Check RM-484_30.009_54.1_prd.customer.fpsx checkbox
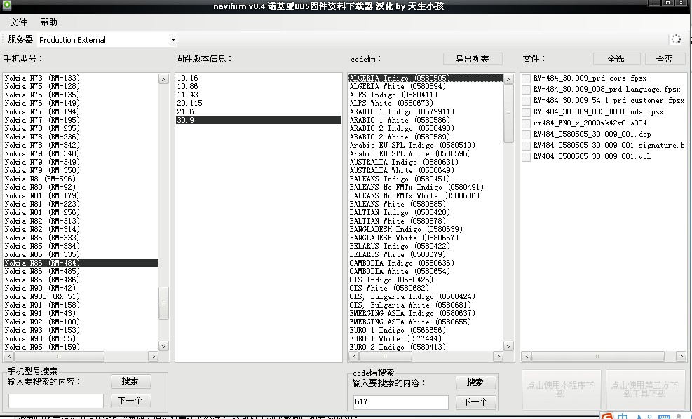Image resolution: width=692 pixels, height=419 pixels. tap(526, 101)
